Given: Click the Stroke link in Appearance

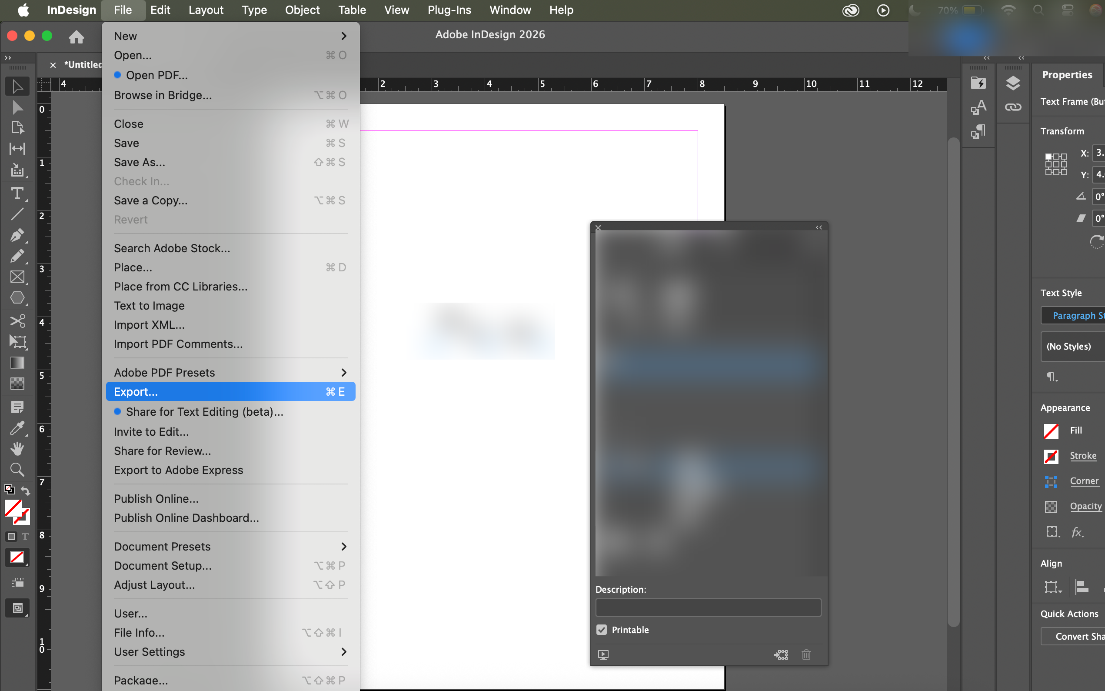Looking at the screenshot, I should 1083,456.
